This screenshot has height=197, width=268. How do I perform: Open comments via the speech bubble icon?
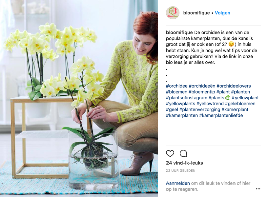(183, 153)
